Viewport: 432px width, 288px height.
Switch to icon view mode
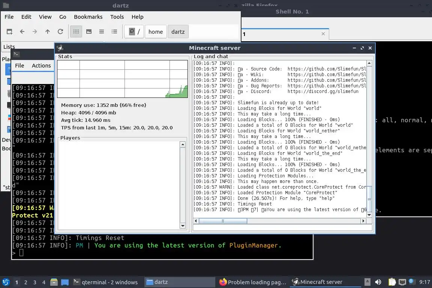click(x=76, y=32)
